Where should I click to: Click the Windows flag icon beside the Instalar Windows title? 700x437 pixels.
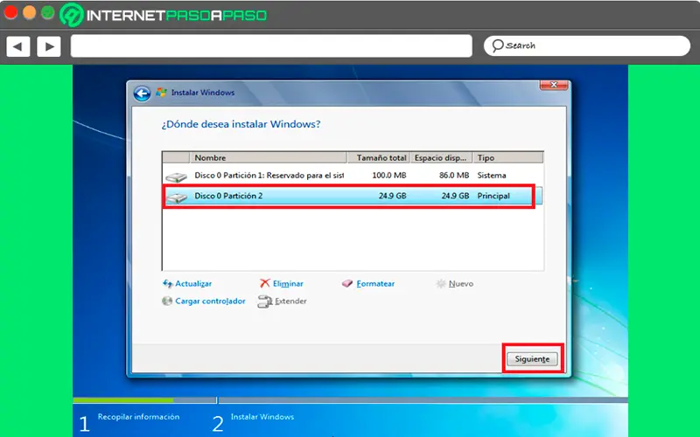161,93
